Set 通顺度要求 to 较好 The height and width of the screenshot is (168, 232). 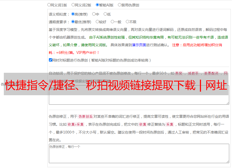point(97,22)
